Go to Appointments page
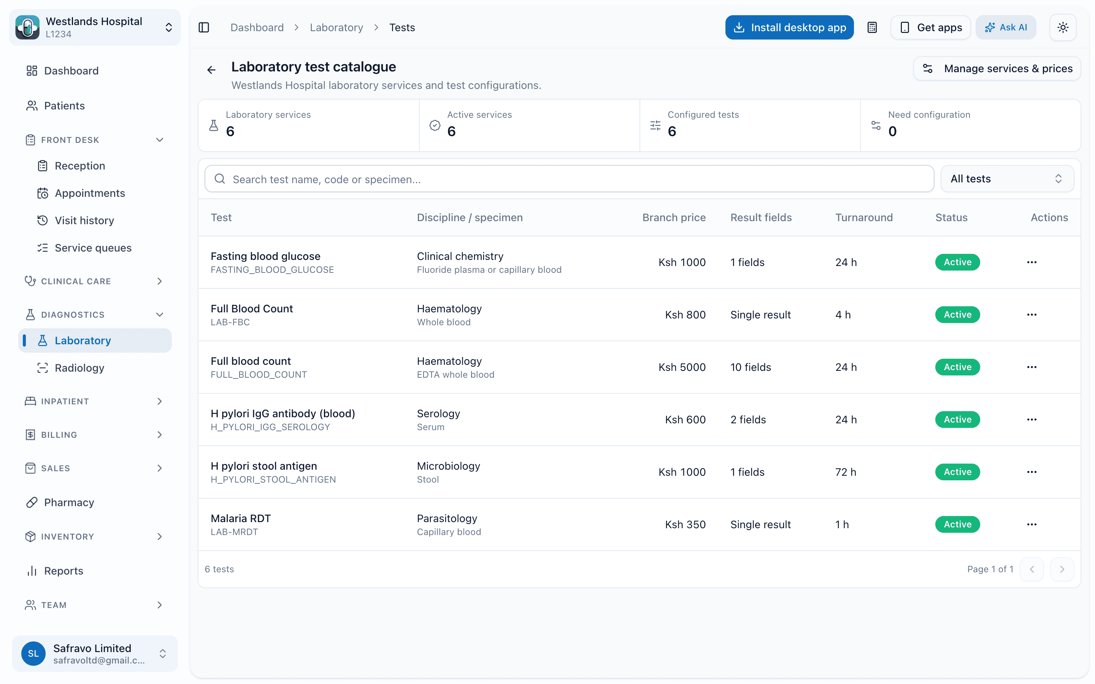This screenshot has width=1095, height=684. [x=95, y=193]
